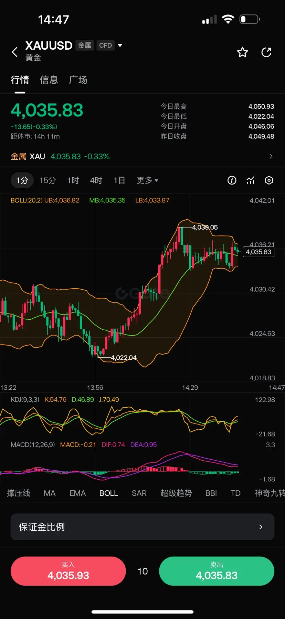Open the chart indicators icon

[251, 180]
